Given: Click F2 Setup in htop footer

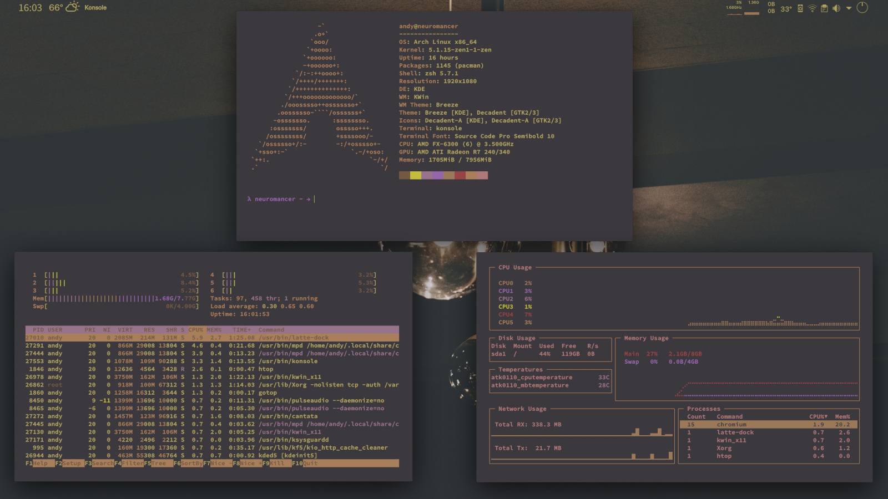Looking at the screenshot, I should [x=69, y=464].
